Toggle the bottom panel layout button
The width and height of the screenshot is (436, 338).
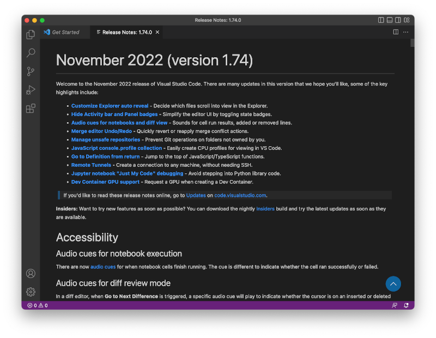point(389,20)
